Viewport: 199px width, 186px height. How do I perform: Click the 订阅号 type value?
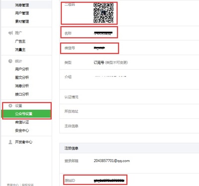(99, 63)
